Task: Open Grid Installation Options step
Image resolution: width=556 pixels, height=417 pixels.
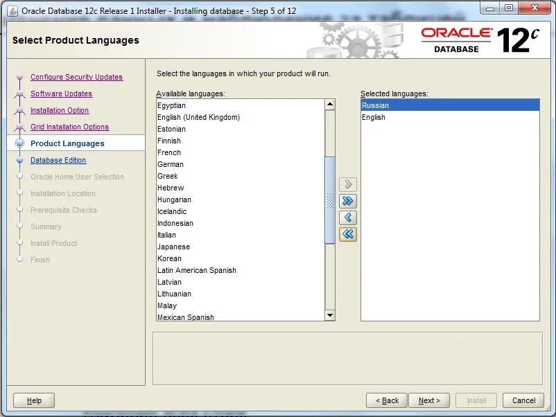Action: point(70,127)
